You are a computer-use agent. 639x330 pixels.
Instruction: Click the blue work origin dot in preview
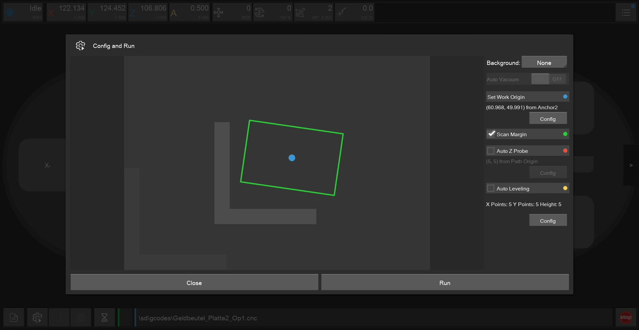(292, 158)
